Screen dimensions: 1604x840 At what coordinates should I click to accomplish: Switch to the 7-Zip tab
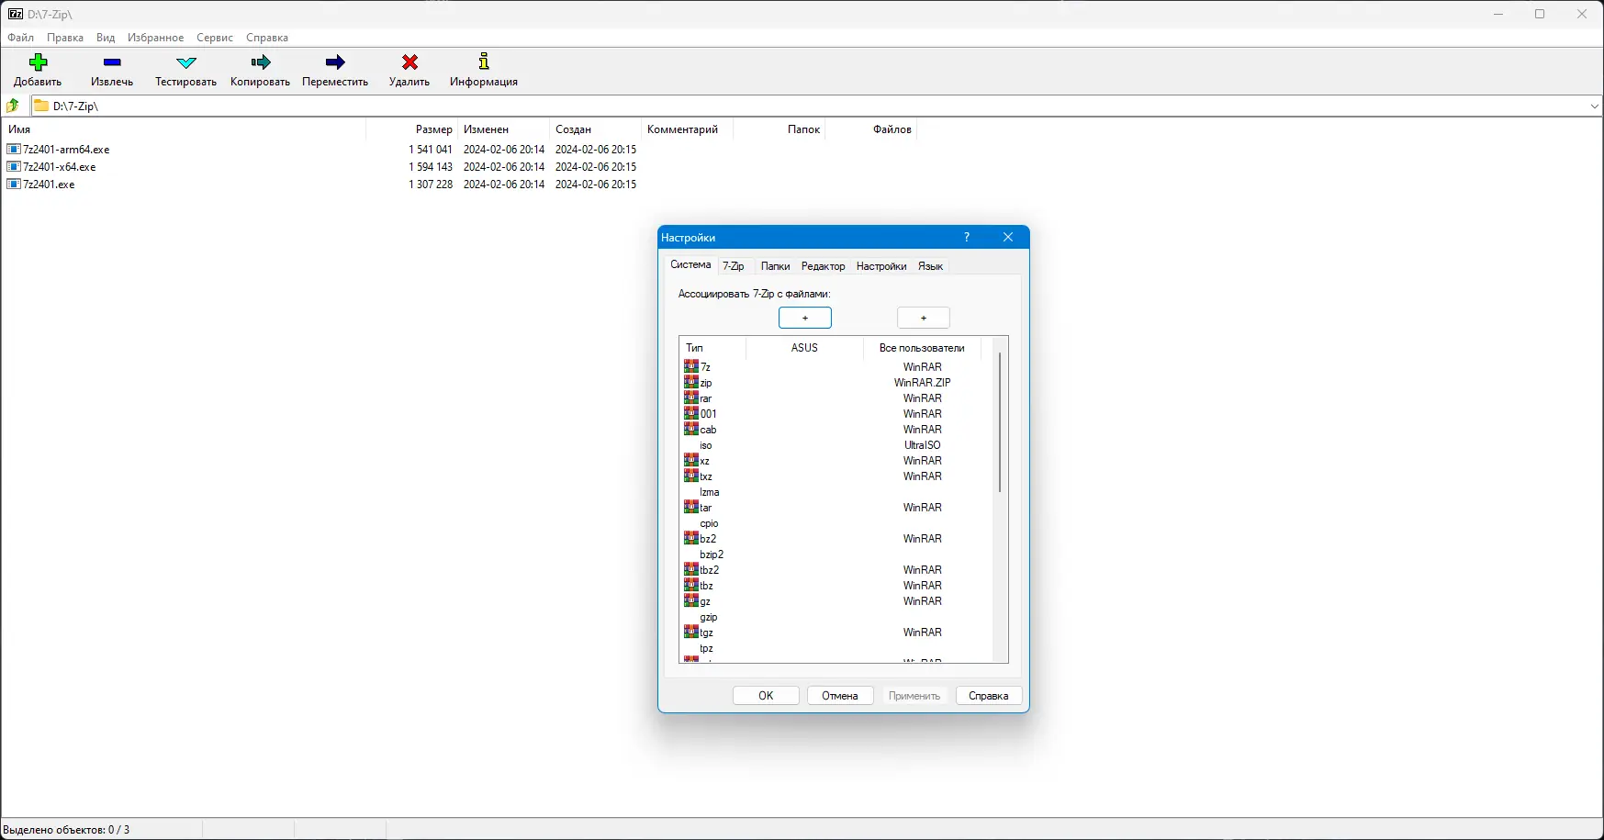734,266
